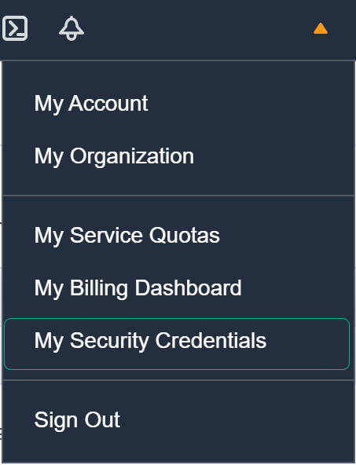Image resolution: width=356 pixels, height=465 pixels.
Task: Click the notifications bell icon
Action: click(72, 28)
